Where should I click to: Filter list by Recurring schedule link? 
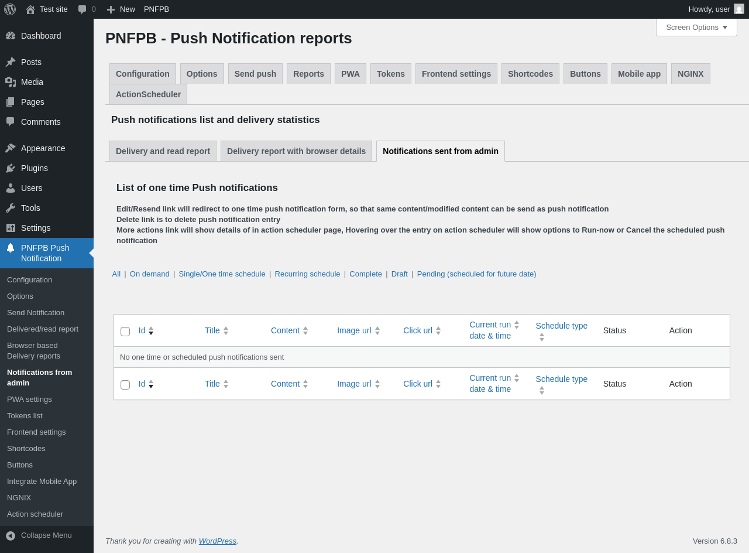[307, 274]
